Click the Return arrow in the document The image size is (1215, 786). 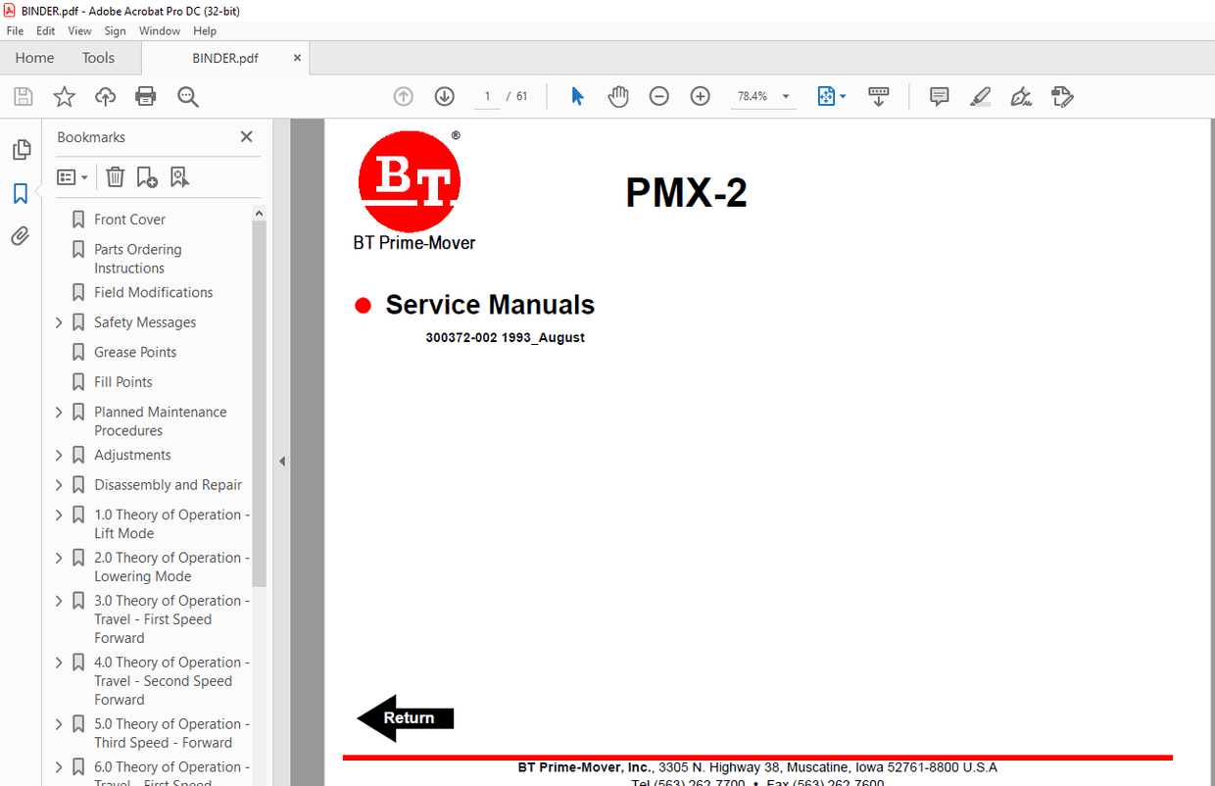(x=404, y=717)
